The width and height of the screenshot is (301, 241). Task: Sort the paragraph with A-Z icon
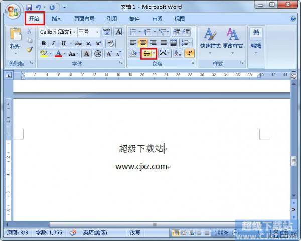[178, 53]
